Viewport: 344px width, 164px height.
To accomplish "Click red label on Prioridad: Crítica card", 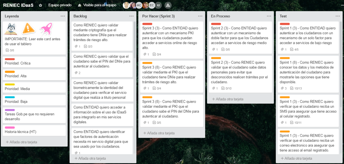I will (10, 59).
